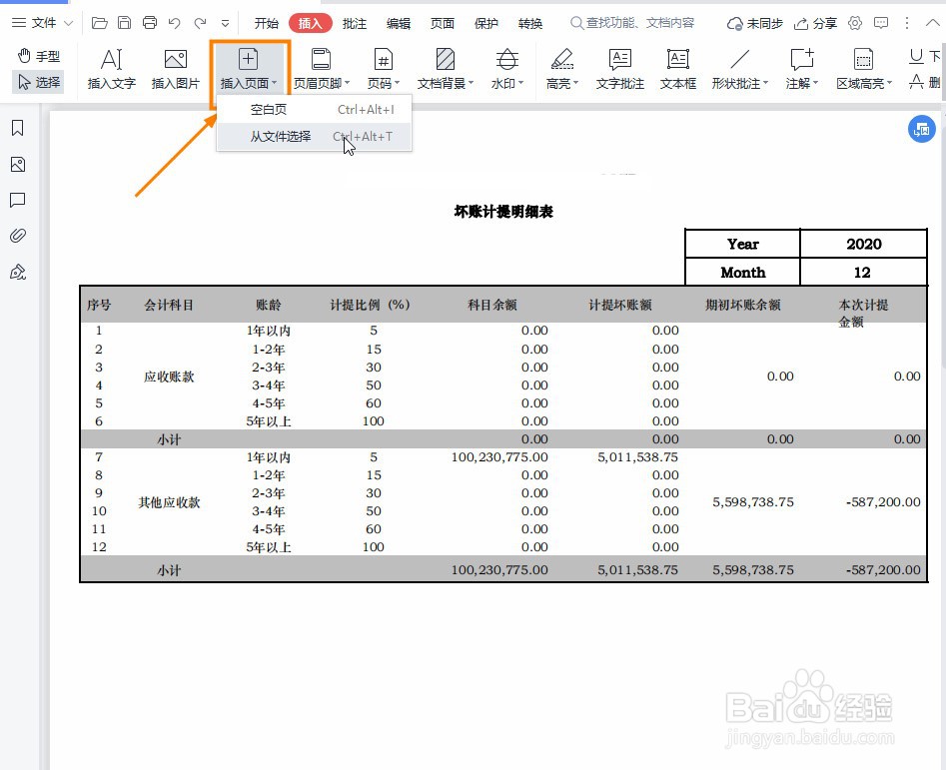This screenshot has height=770, width=946.
Task: Click the blue floating assistant button
Action: click(x=921, y=129)
